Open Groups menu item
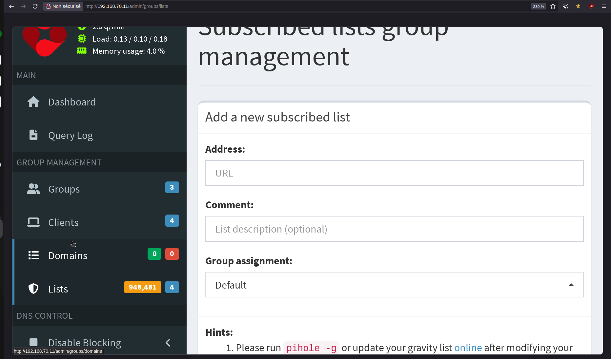The height and width of the screenshot is (359, 611). click(99, 189)
